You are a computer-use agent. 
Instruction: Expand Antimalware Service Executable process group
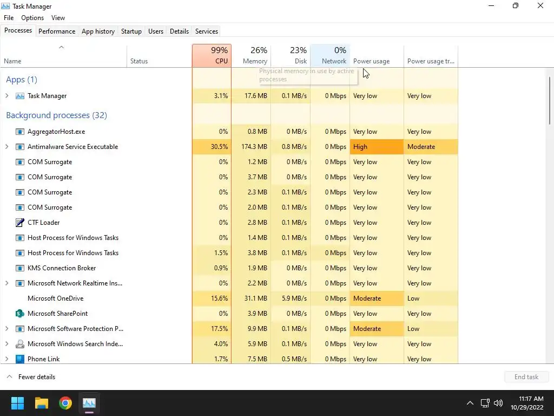point(6,147)
